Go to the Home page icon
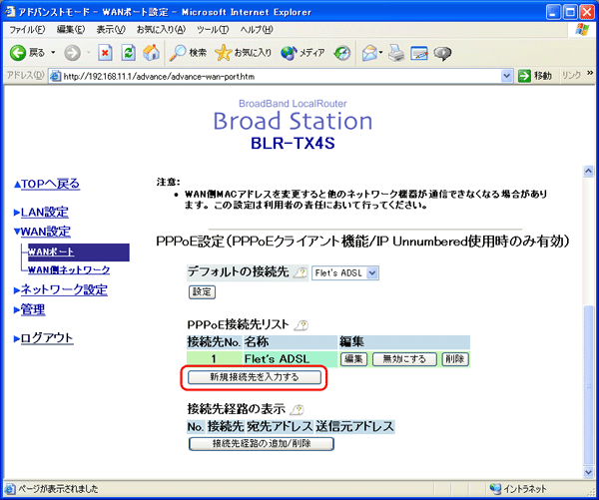Image resolution: width=599 pixels, height=500 pixels. 152,53
